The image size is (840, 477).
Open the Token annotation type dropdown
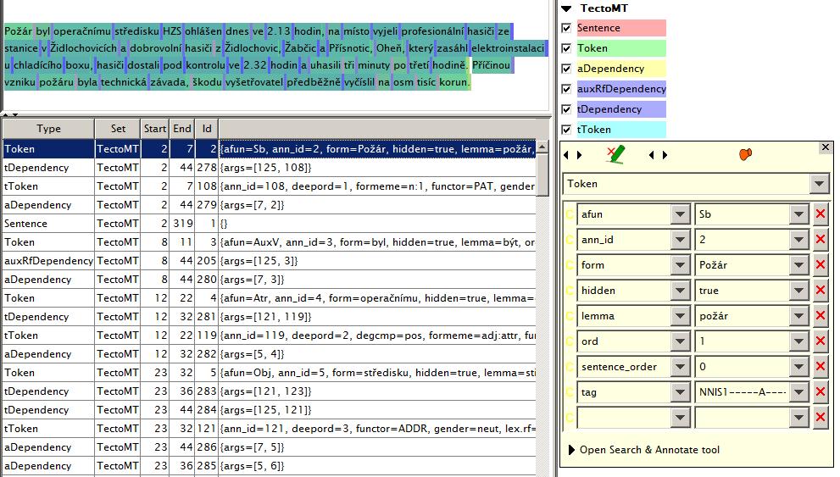pyautogui.click(x=819, y=184)
